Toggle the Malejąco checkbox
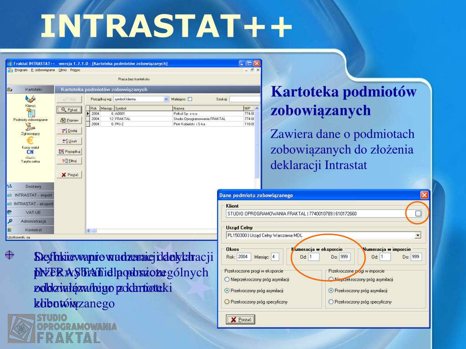466x349 pixels. tap(190, 99)
